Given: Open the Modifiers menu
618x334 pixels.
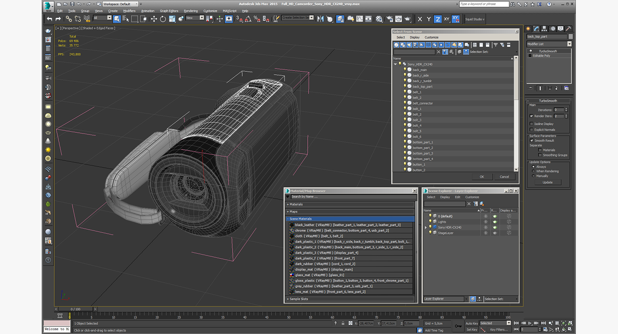Looking at the screenshot, I should coord(129,11).
